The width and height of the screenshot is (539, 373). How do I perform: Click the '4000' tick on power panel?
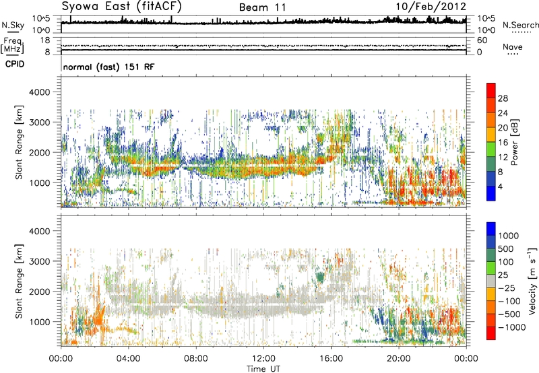40,92
